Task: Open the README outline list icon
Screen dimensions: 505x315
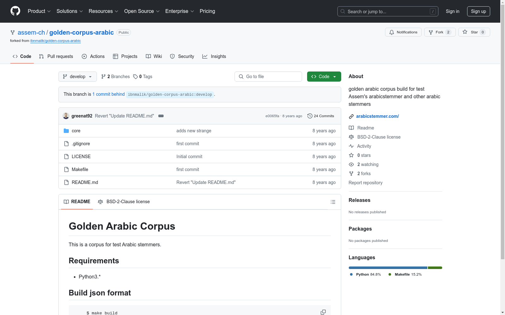Action: click(x=333, y=202)
